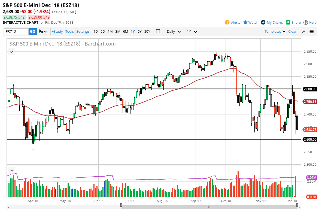This screenshot has width=319, height=212.
Task: Click the GO button
Action: point(32,31)
